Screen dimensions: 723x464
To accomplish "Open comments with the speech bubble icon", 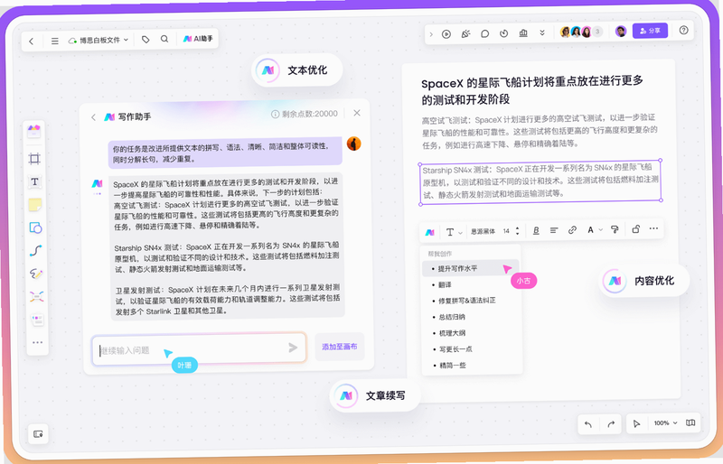I will (484, 33).
